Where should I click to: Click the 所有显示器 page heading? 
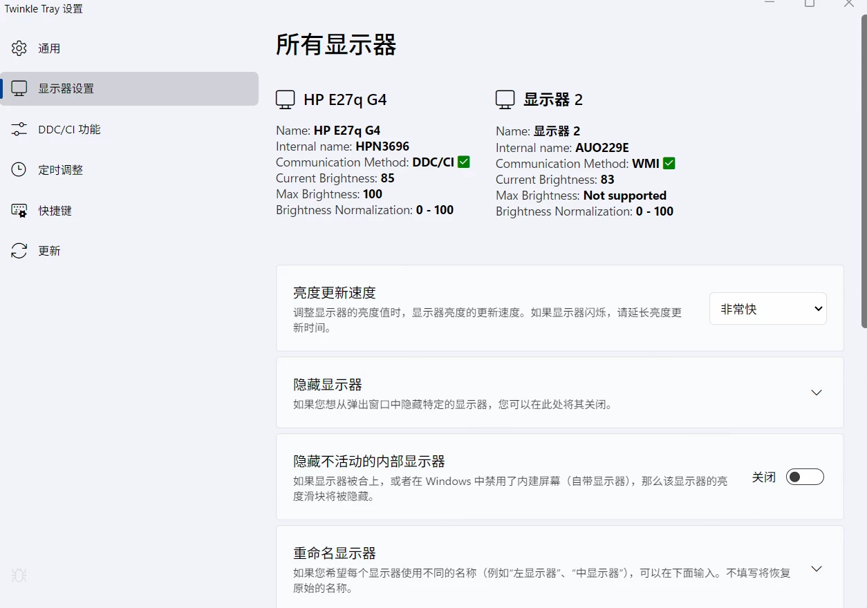point(336,45)
